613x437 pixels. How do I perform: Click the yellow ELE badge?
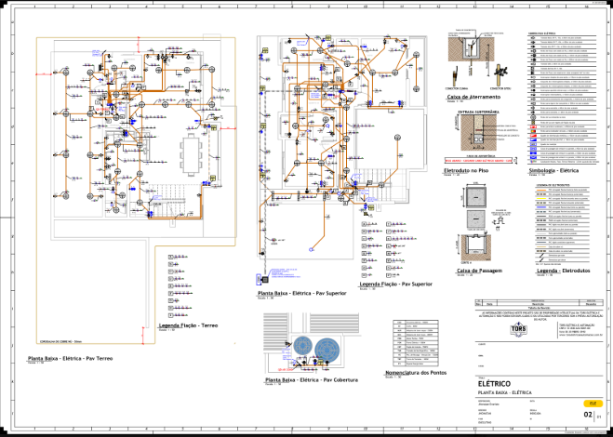[593, 404]
